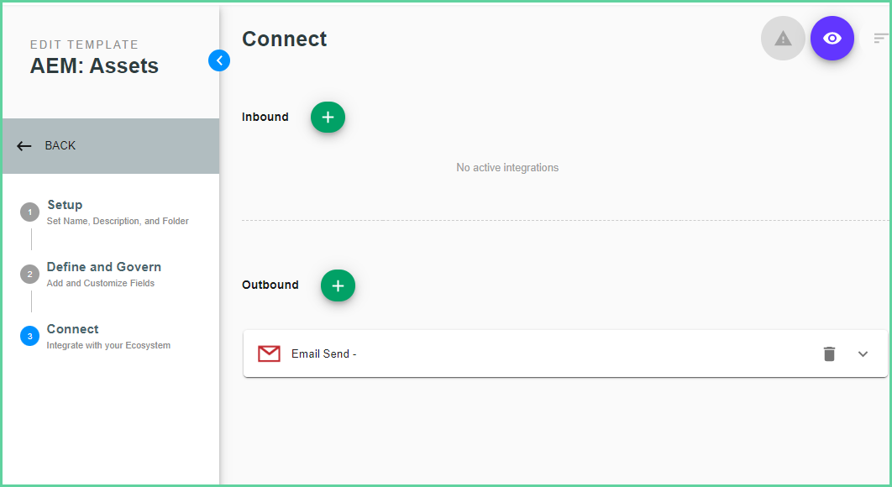The height and width of the screenshot is (487, 892).
Task: Open the sort lines menu icon
Action: [x=881, y=38]
